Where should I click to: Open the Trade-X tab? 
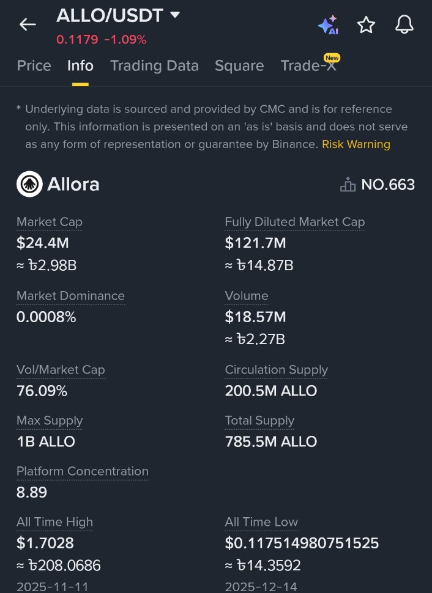(x=308, y=66)
